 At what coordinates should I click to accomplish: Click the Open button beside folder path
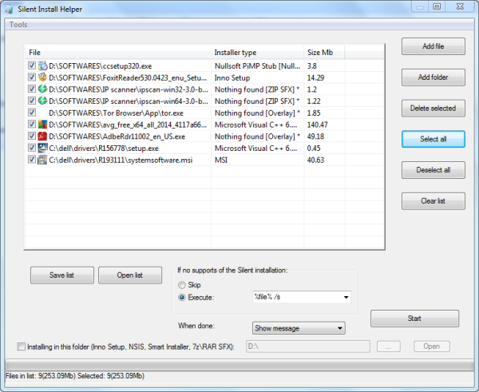[x=432, y=346]
